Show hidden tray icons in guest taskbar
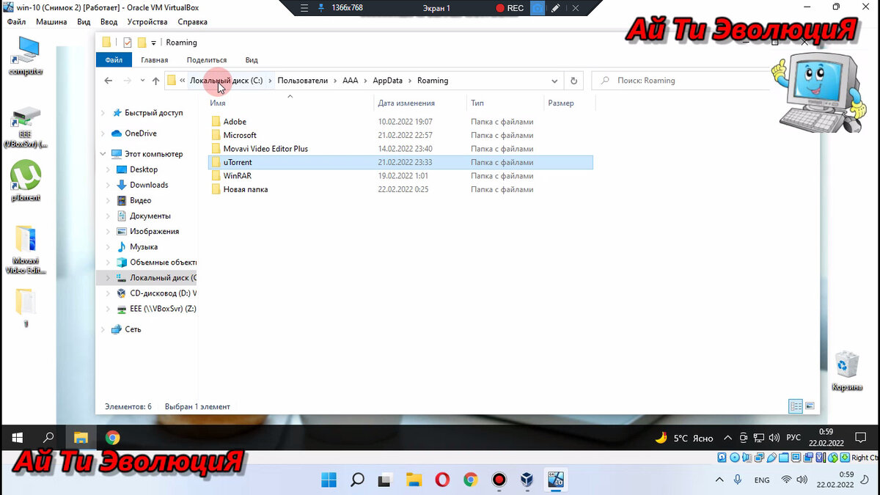The width and height of the screenshot is (880, 495). tap(727, 438)
